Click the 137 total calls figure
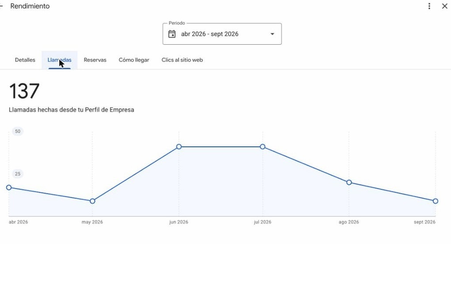 (24, 91)
